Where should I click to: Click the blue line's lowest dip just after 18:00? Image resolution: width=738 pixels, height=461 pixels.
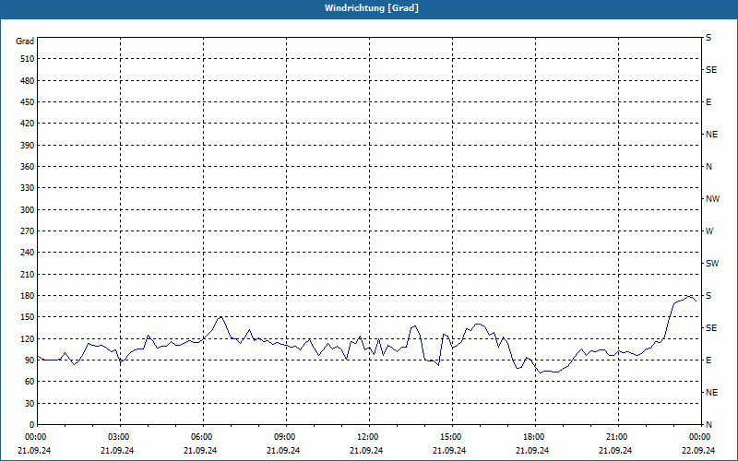pos(541,372)
